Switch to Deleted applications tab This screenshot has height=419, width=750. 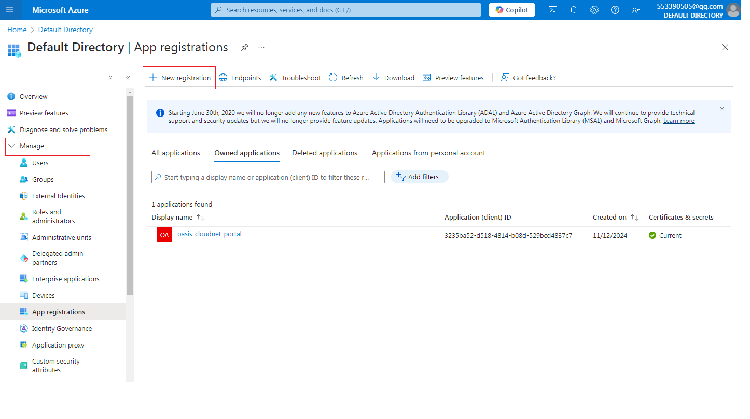click(x=325, y=153)
